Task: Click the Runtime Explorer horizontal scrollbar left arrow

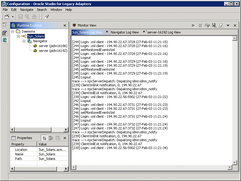Action: [12, 130]
